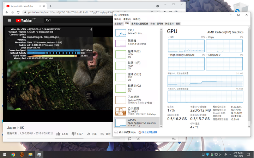
Task: Open the clock showing 上午 12:54
Action: point(238,154)
